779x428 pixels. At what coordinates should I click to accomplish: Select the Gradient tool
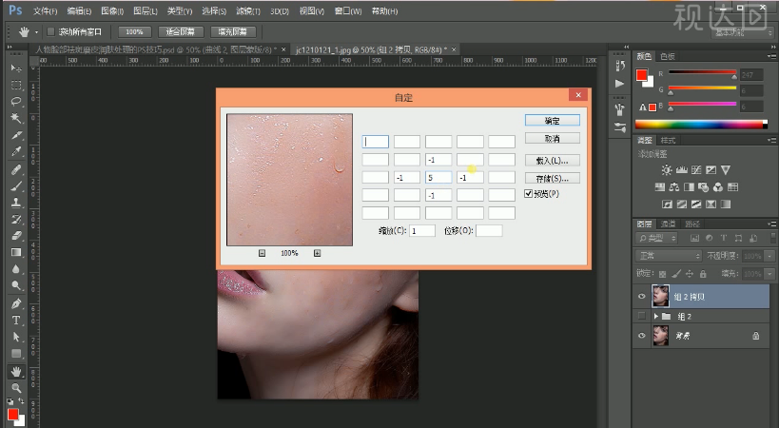pyautogui.click(x=16, y=252)
